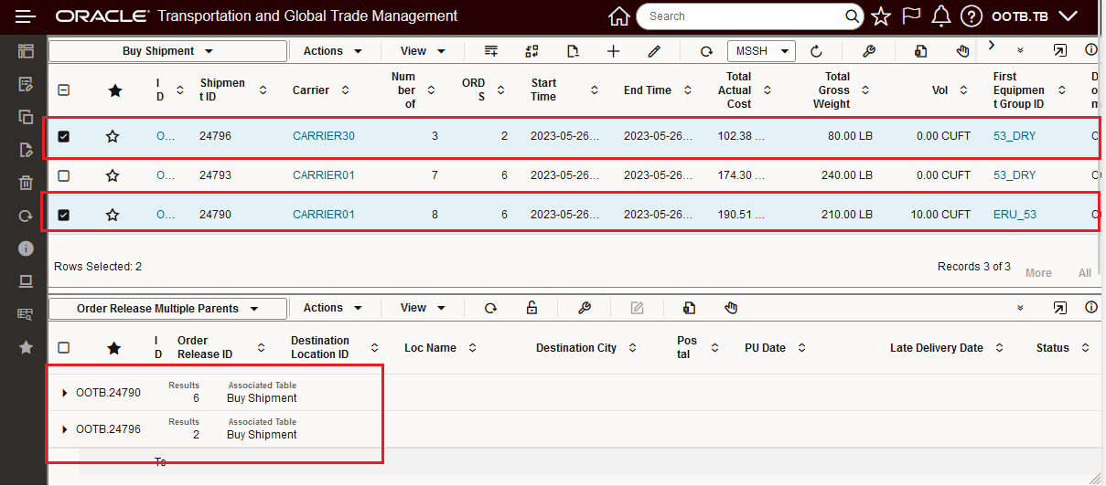Image resolution: width=1106 pixels, height=486 pixels.
Task: Open the CARRIER30 link
Action: click(324, 136)
